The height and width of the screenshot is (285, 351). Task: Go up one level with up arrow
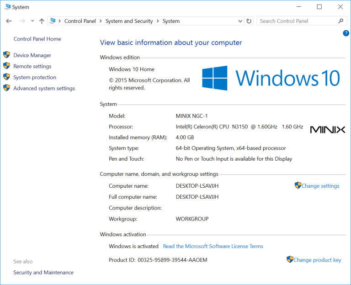tap(42, 21)
